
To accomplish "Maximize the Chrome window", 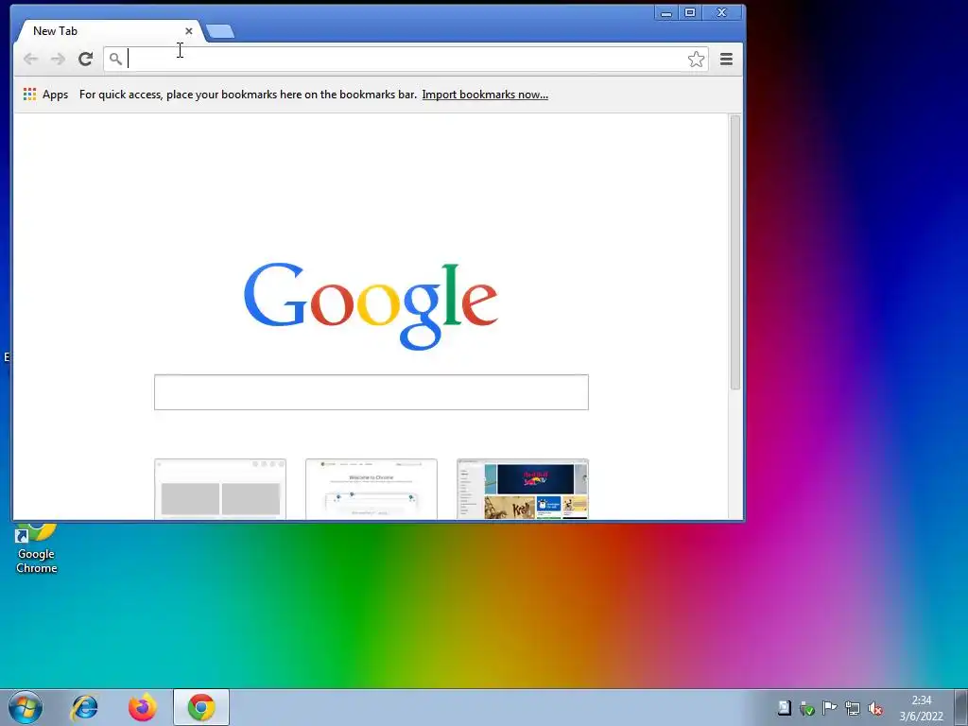I will click(690, 12).
